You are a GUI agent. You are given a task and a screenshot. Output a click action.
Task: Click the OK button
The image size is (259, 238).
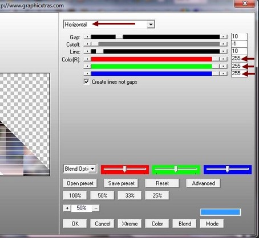click(75, 224)
